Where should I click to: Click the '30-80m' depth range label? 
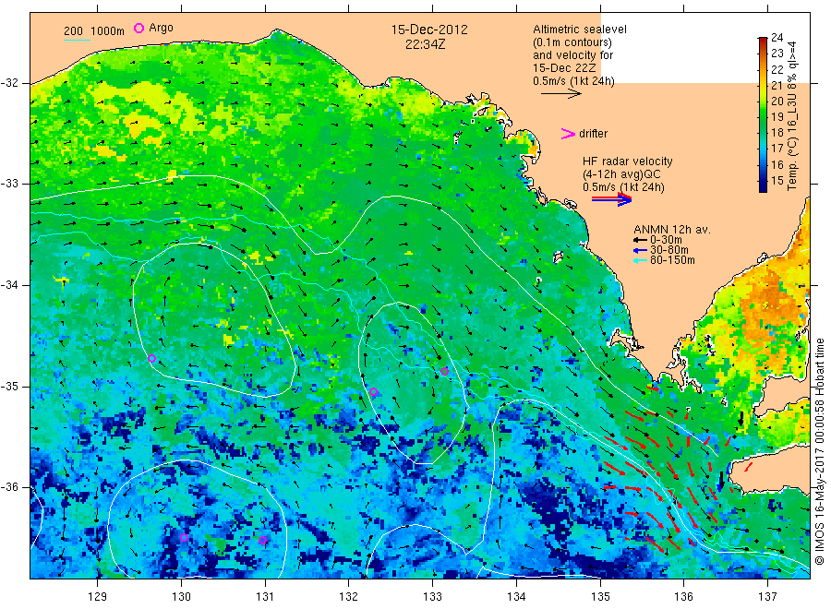[x=668, y=250]
